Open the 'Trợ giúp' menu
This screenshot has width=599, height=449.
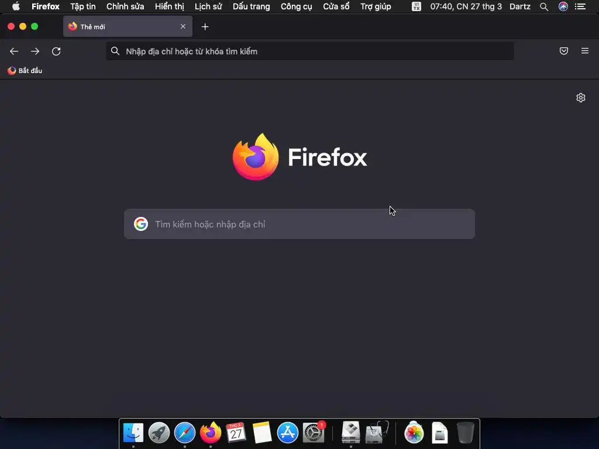pyautogui.click(x=376, y=6)
